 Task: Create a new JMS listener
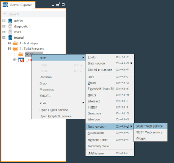110,153
